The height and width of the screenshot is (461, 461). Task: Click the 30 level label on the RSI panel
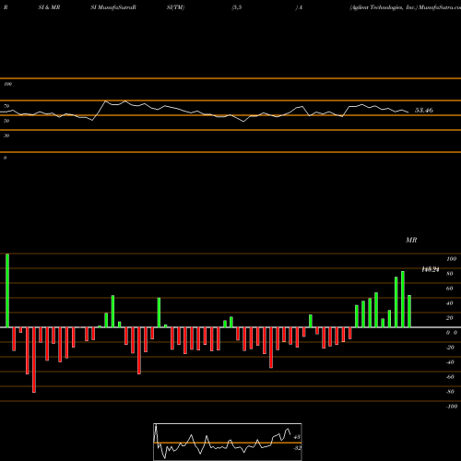tap(6, 136)
